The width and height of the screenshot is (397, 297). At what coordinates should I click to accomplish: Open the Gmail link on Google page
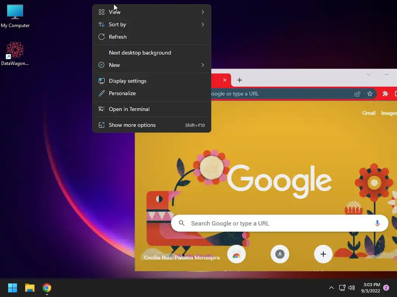pos(369,113)
